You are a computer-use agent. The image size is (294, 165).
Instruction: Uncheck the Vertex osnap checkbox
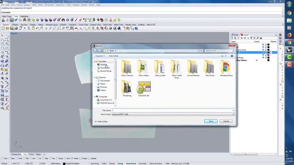[x=72, y=159]
